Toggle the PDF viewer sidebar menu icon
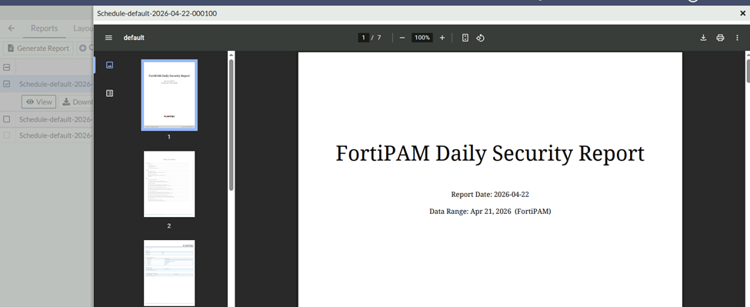This screenshot has width=750, height=307. [x=108, y=38]
